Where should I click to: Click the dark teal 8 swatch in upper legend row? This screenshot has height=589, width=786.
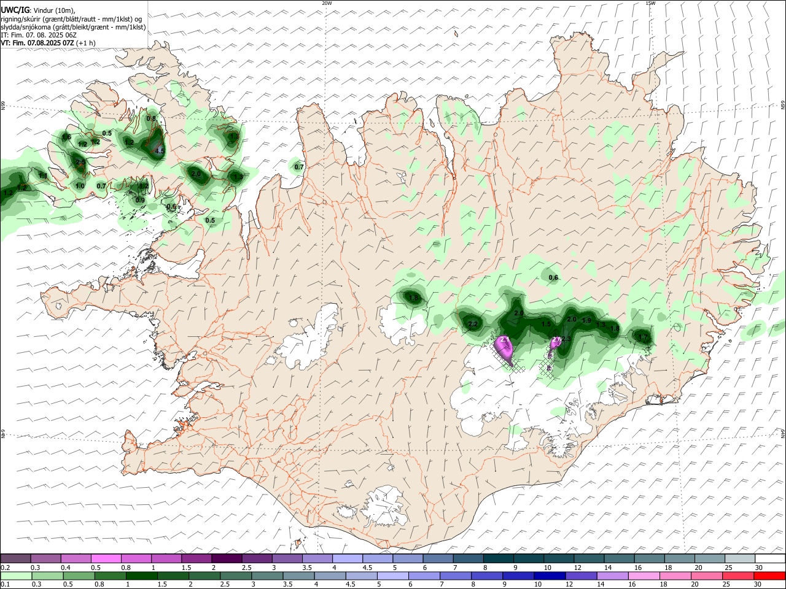(499, 559)
